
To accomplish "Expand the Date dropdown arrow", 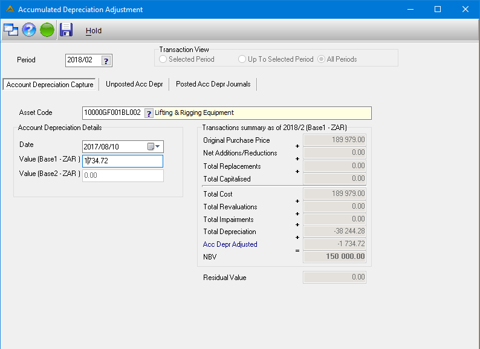I will [157, 146].
